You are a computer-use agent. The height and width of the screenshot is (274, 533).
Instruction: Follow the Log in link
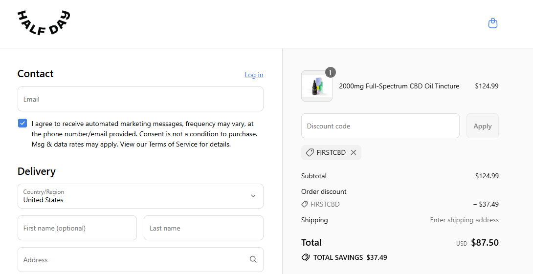254,75
